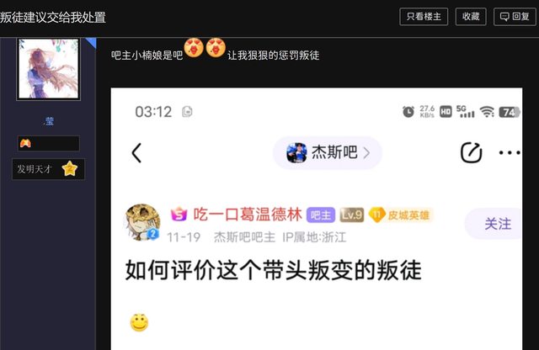Open the share/edit icon beside the three dots
The image size is (539, 350).
[x=471, y=152]
